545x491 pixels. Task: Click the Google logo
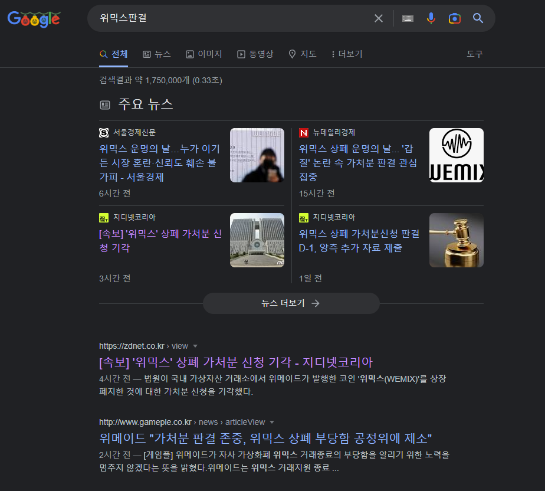[34, 19]
